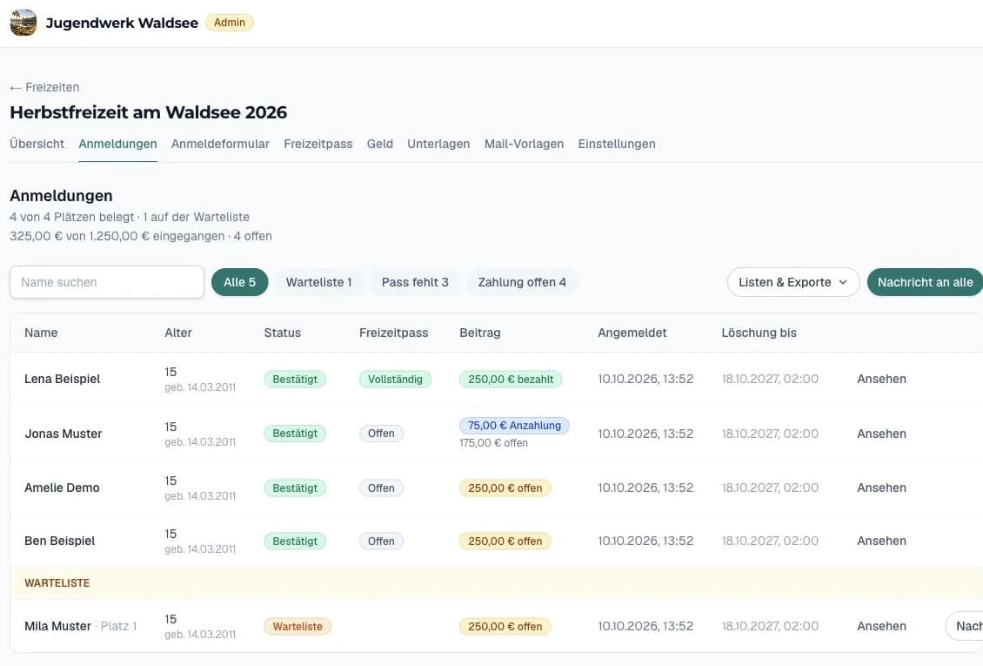Image resolution: width=983 pixels, height=666 pixels.
Task: Filter by Pass fehlt 3
Action: pos(415,282)
